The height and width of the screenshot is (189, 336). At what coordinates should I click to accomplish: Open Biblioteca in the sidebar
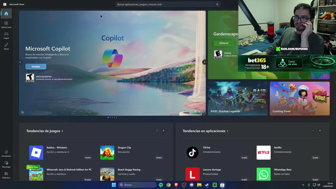tap(6, 175)
